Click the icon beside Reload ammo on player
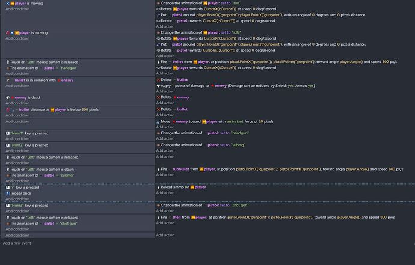The width and height of the screenshot is (415, 265). (158, 187)
